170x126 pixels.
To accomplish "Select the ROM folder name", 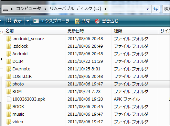I will click(x=17, y=92).
